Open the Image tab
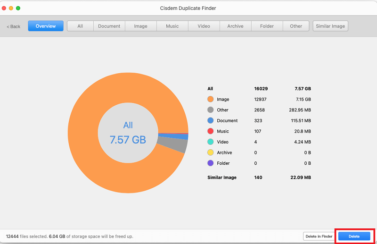Image resolution: width=377 pixels, height=244 pixels. pos(140,26)
